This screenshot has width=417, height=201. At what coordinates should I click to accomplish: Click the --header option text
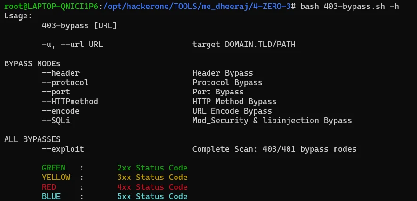61,73
